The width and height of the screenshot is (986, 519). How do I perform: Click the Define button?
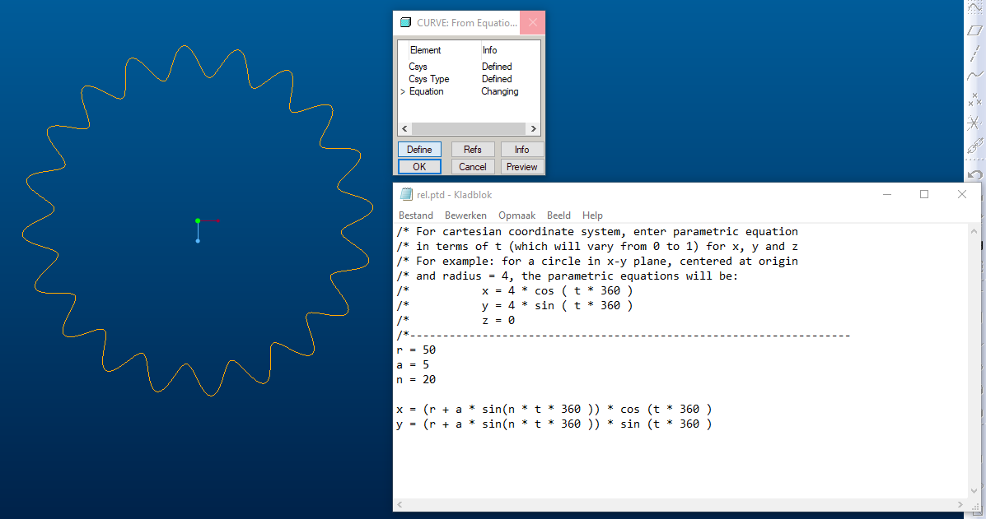pos(419,150)
